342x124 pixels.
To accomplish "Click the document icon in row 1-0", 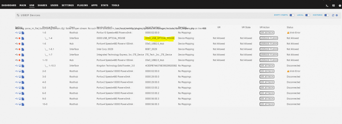I will (x=23, y=33).
